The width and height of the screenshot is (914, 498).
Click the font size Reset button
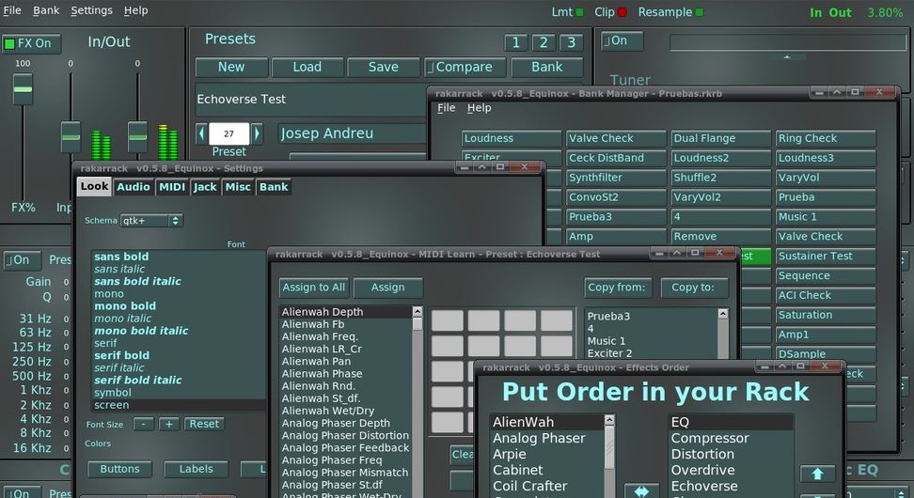(x=204, y=424)
